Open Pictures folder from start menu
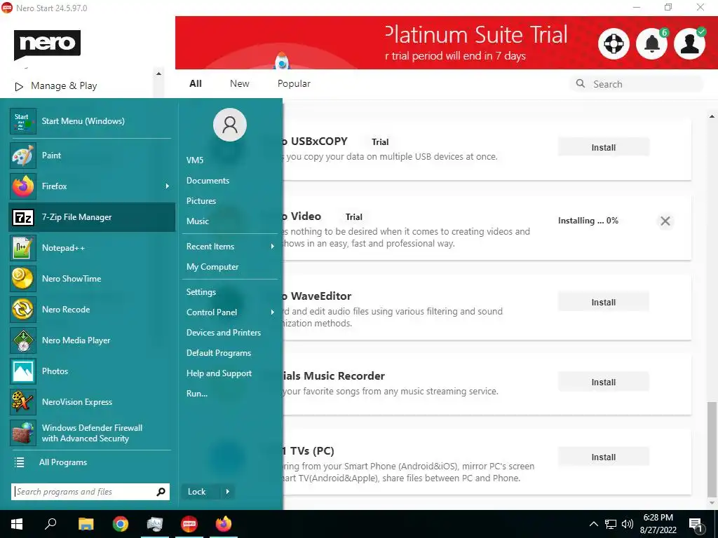The width and height of the screenshot is (718, 538). pyautogui.click(x=201, y=201)
